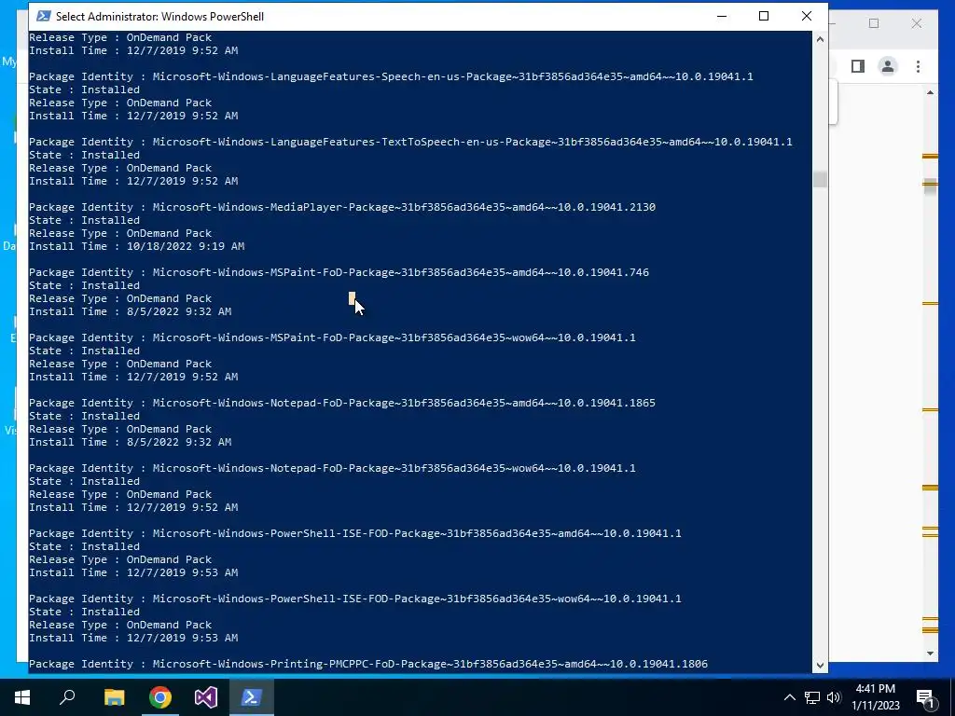Open taskbar Search
Image resolution: width=955 pixels, height=716 pixels.
coord(67,697)
